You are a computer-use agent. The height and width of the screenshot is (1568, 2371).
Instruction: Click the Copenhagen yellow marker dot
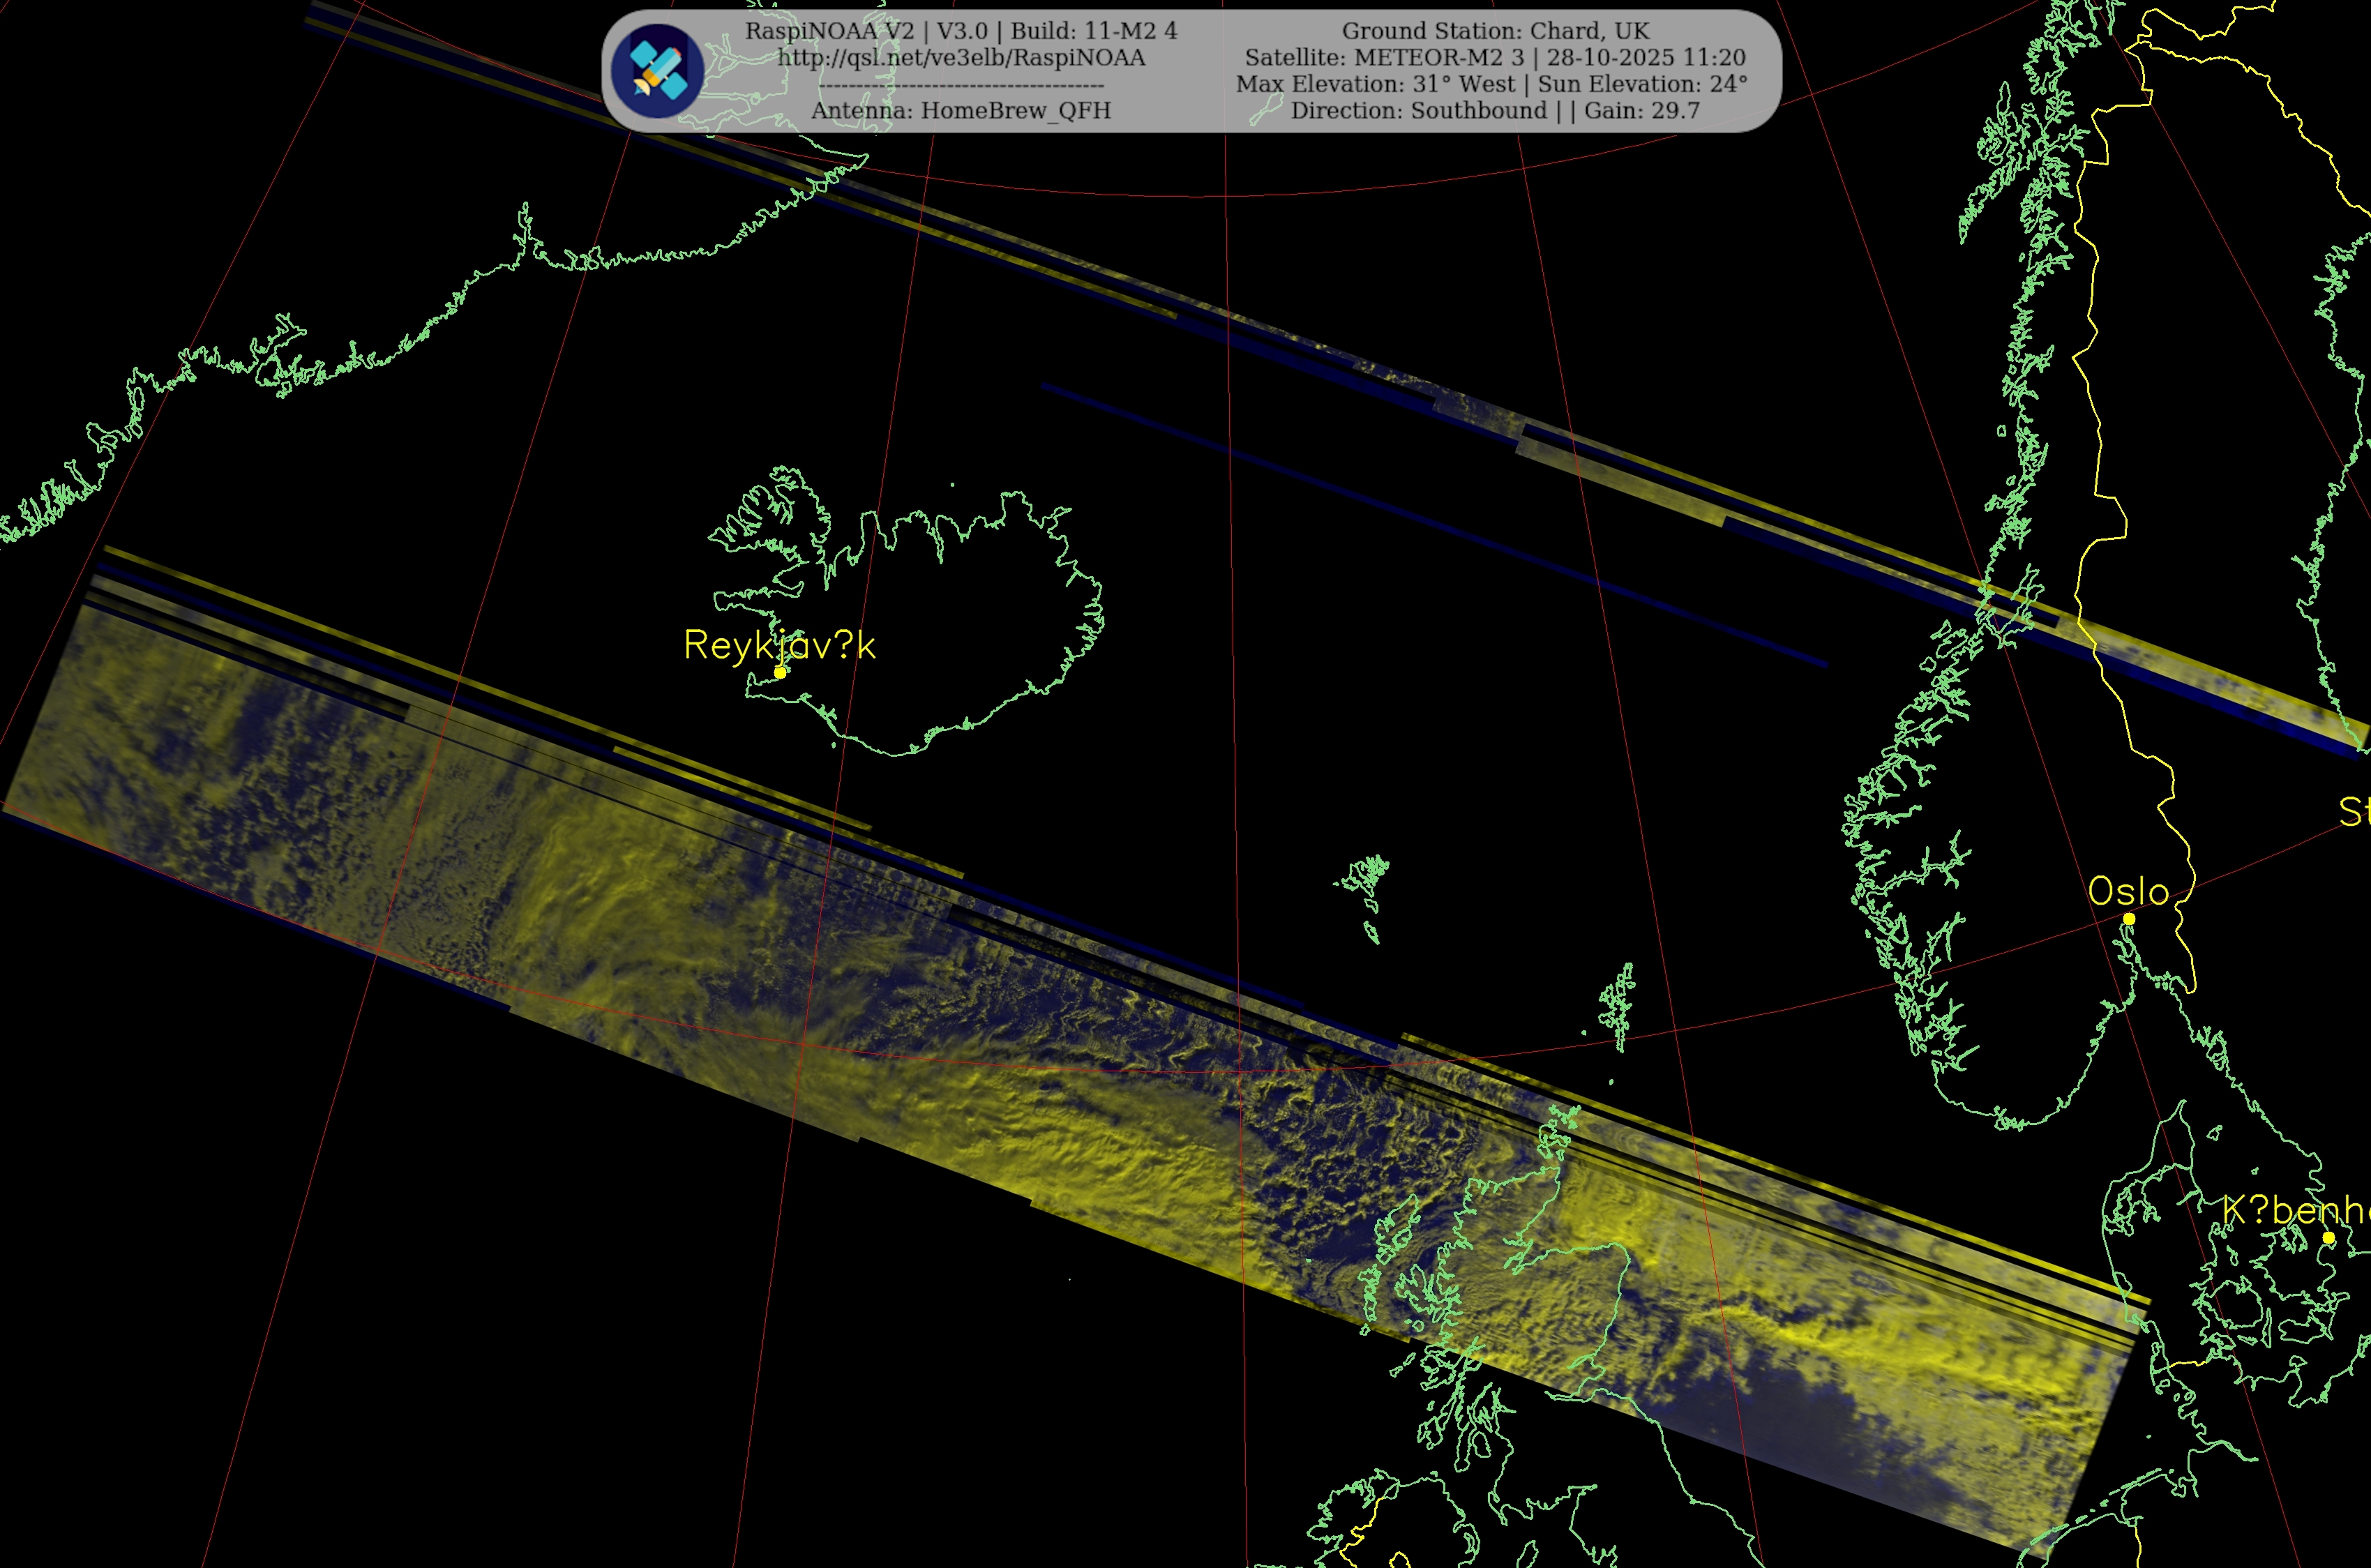[2329, 1238]
